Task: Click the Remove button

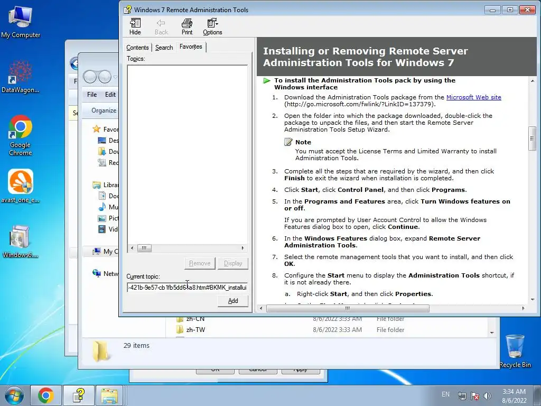Action: pyautogui.click(x=200, y=263)
